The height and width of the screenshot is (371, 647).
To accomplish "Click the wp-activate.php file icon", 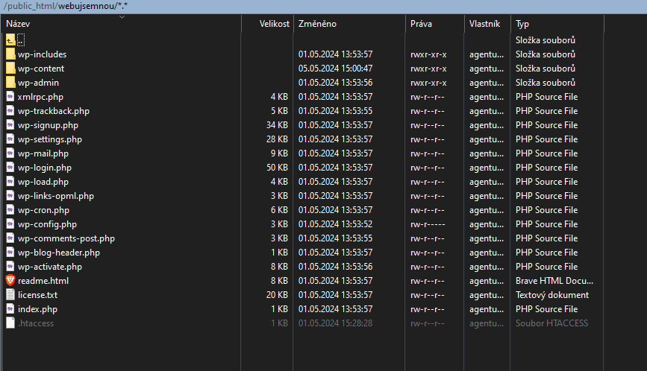I will point(10,267).
